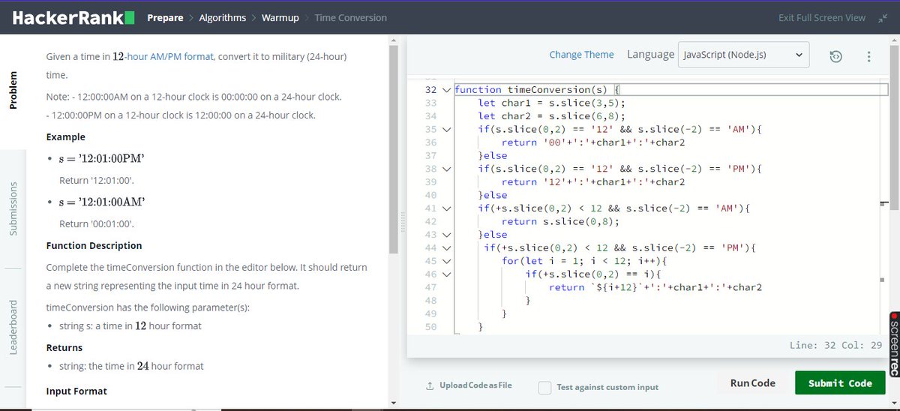Click the ScreenRec recorder badge

click(x=894, y=343)
